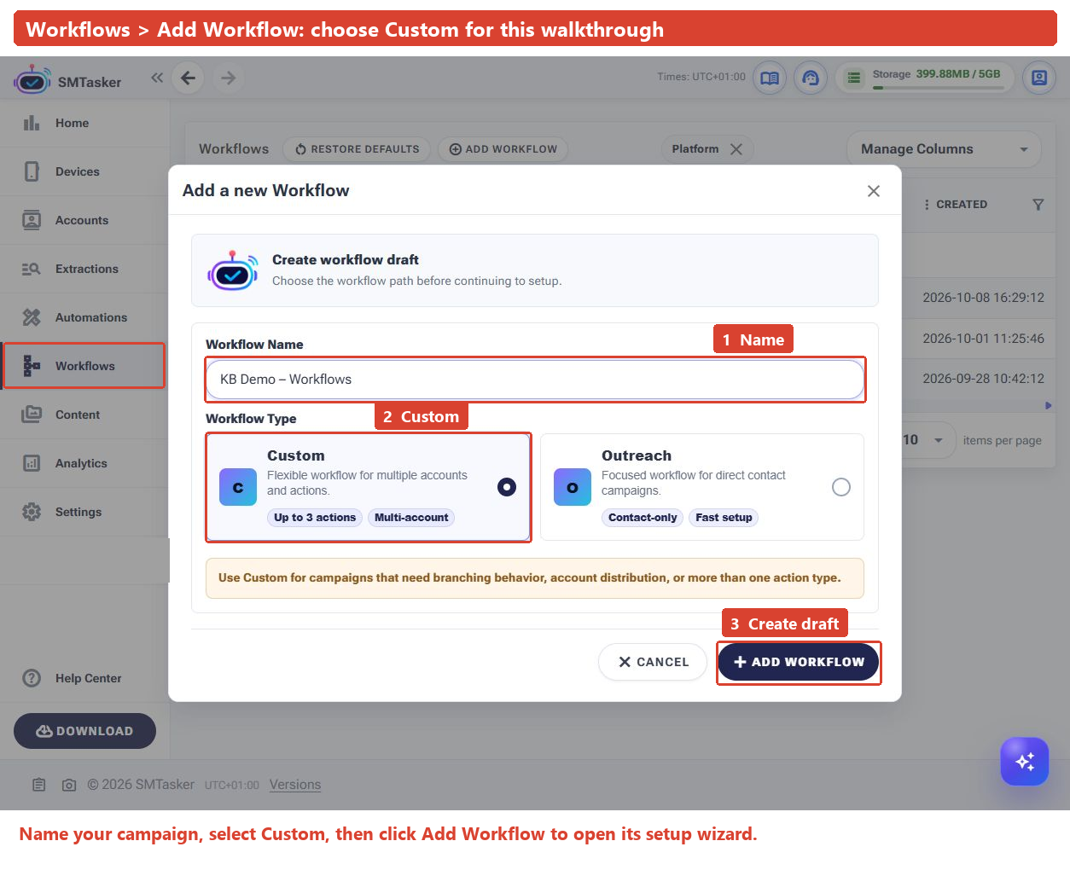1070x870 pixels.
Task: Open Devices in the sidebar
Action: point(84,171)
